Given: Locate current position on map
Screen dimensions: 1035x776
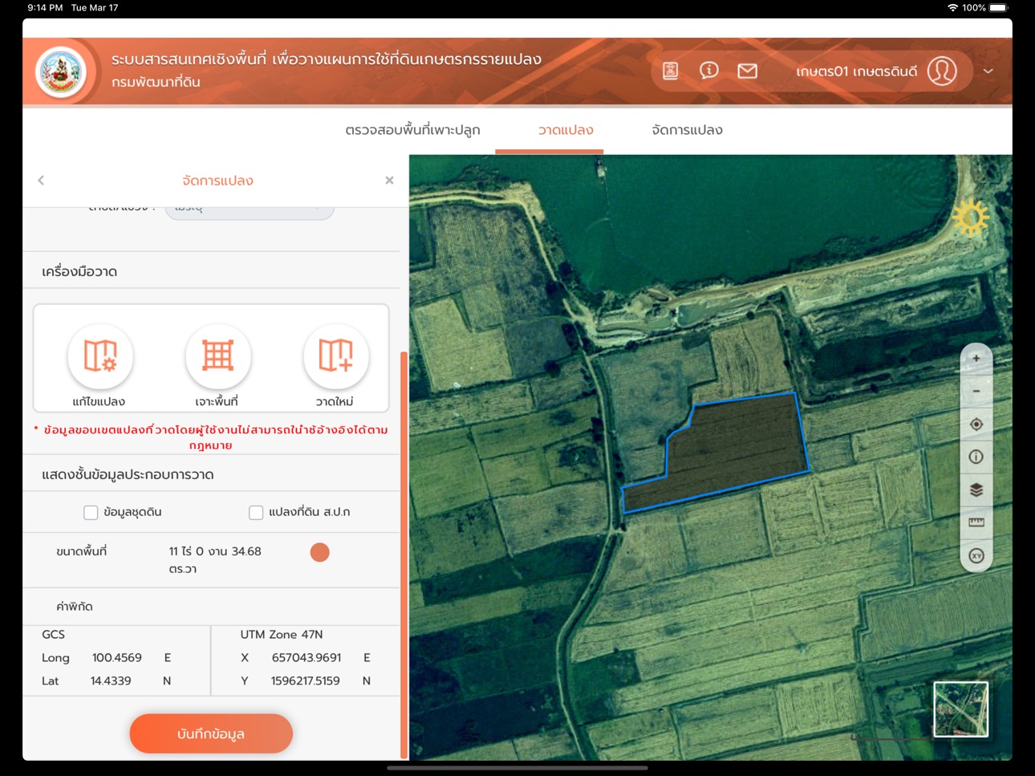Looking at the screenshot, I should click(976, 425).
